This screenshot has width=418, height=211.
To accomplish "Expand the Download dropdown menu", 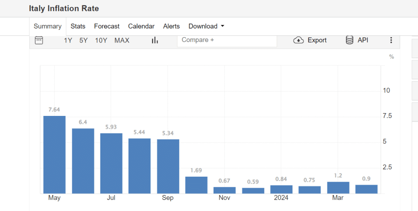I will pyautogui.click(x=206, y=26).
